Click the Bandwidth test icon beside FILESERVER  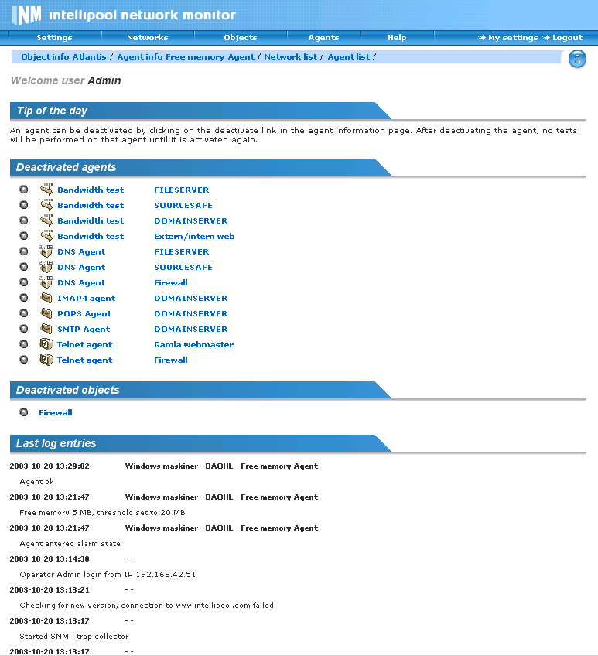[46, 190]
